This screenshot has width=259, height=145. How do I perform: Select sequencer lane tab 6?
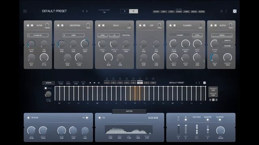pos(140,83)
